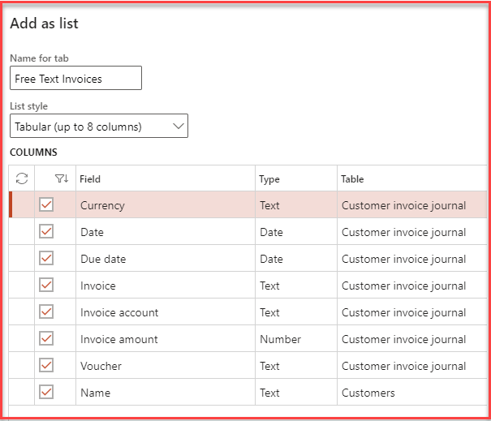The image size is (491, 421).
Task: Sort by the Type column header
Action: [269, 178]
